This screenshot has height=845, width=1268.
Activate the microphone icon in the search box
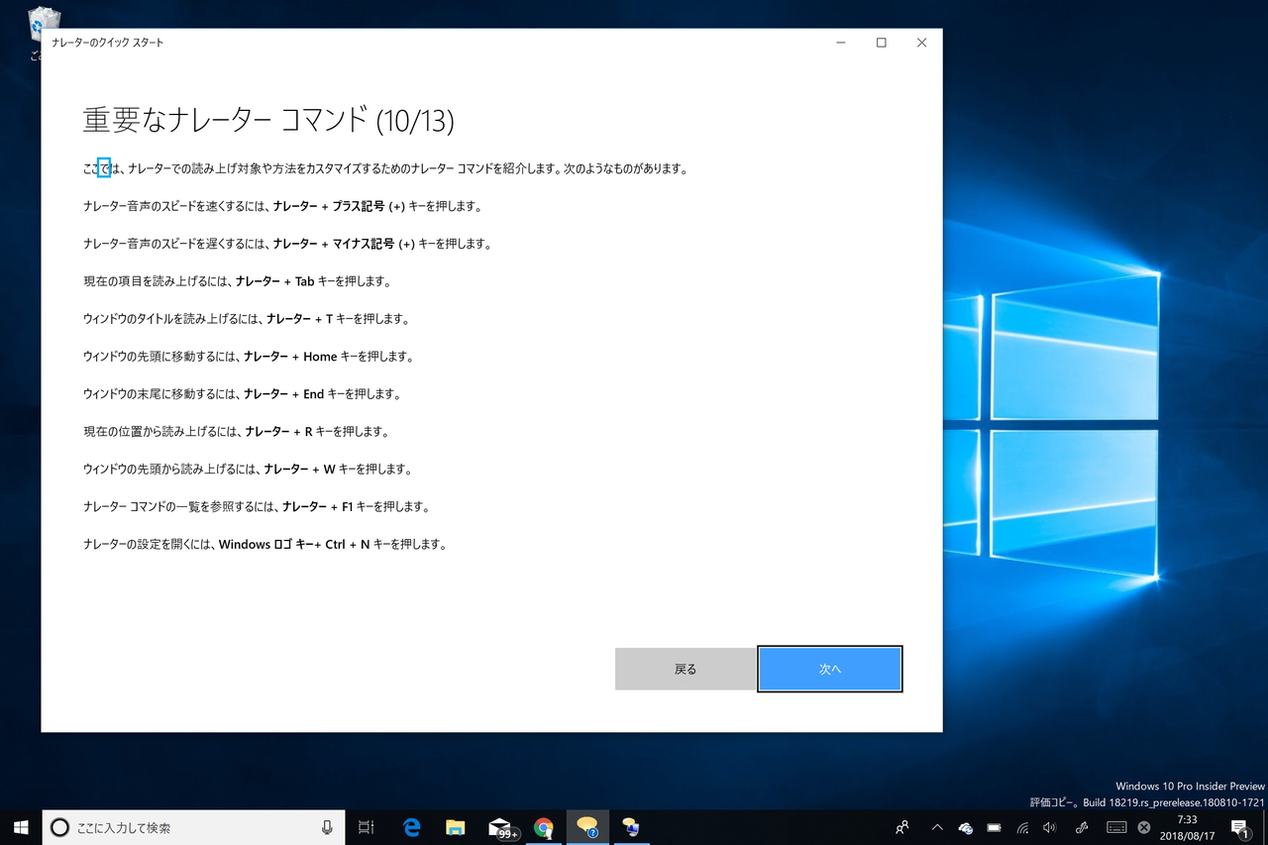(x=327, y=827)
